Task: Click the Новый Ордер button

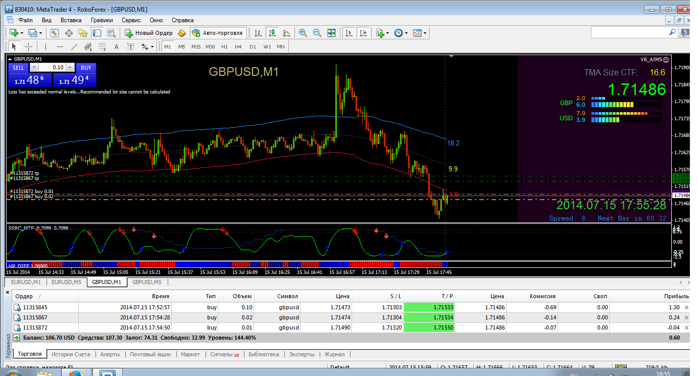Action: pos(149,33)
